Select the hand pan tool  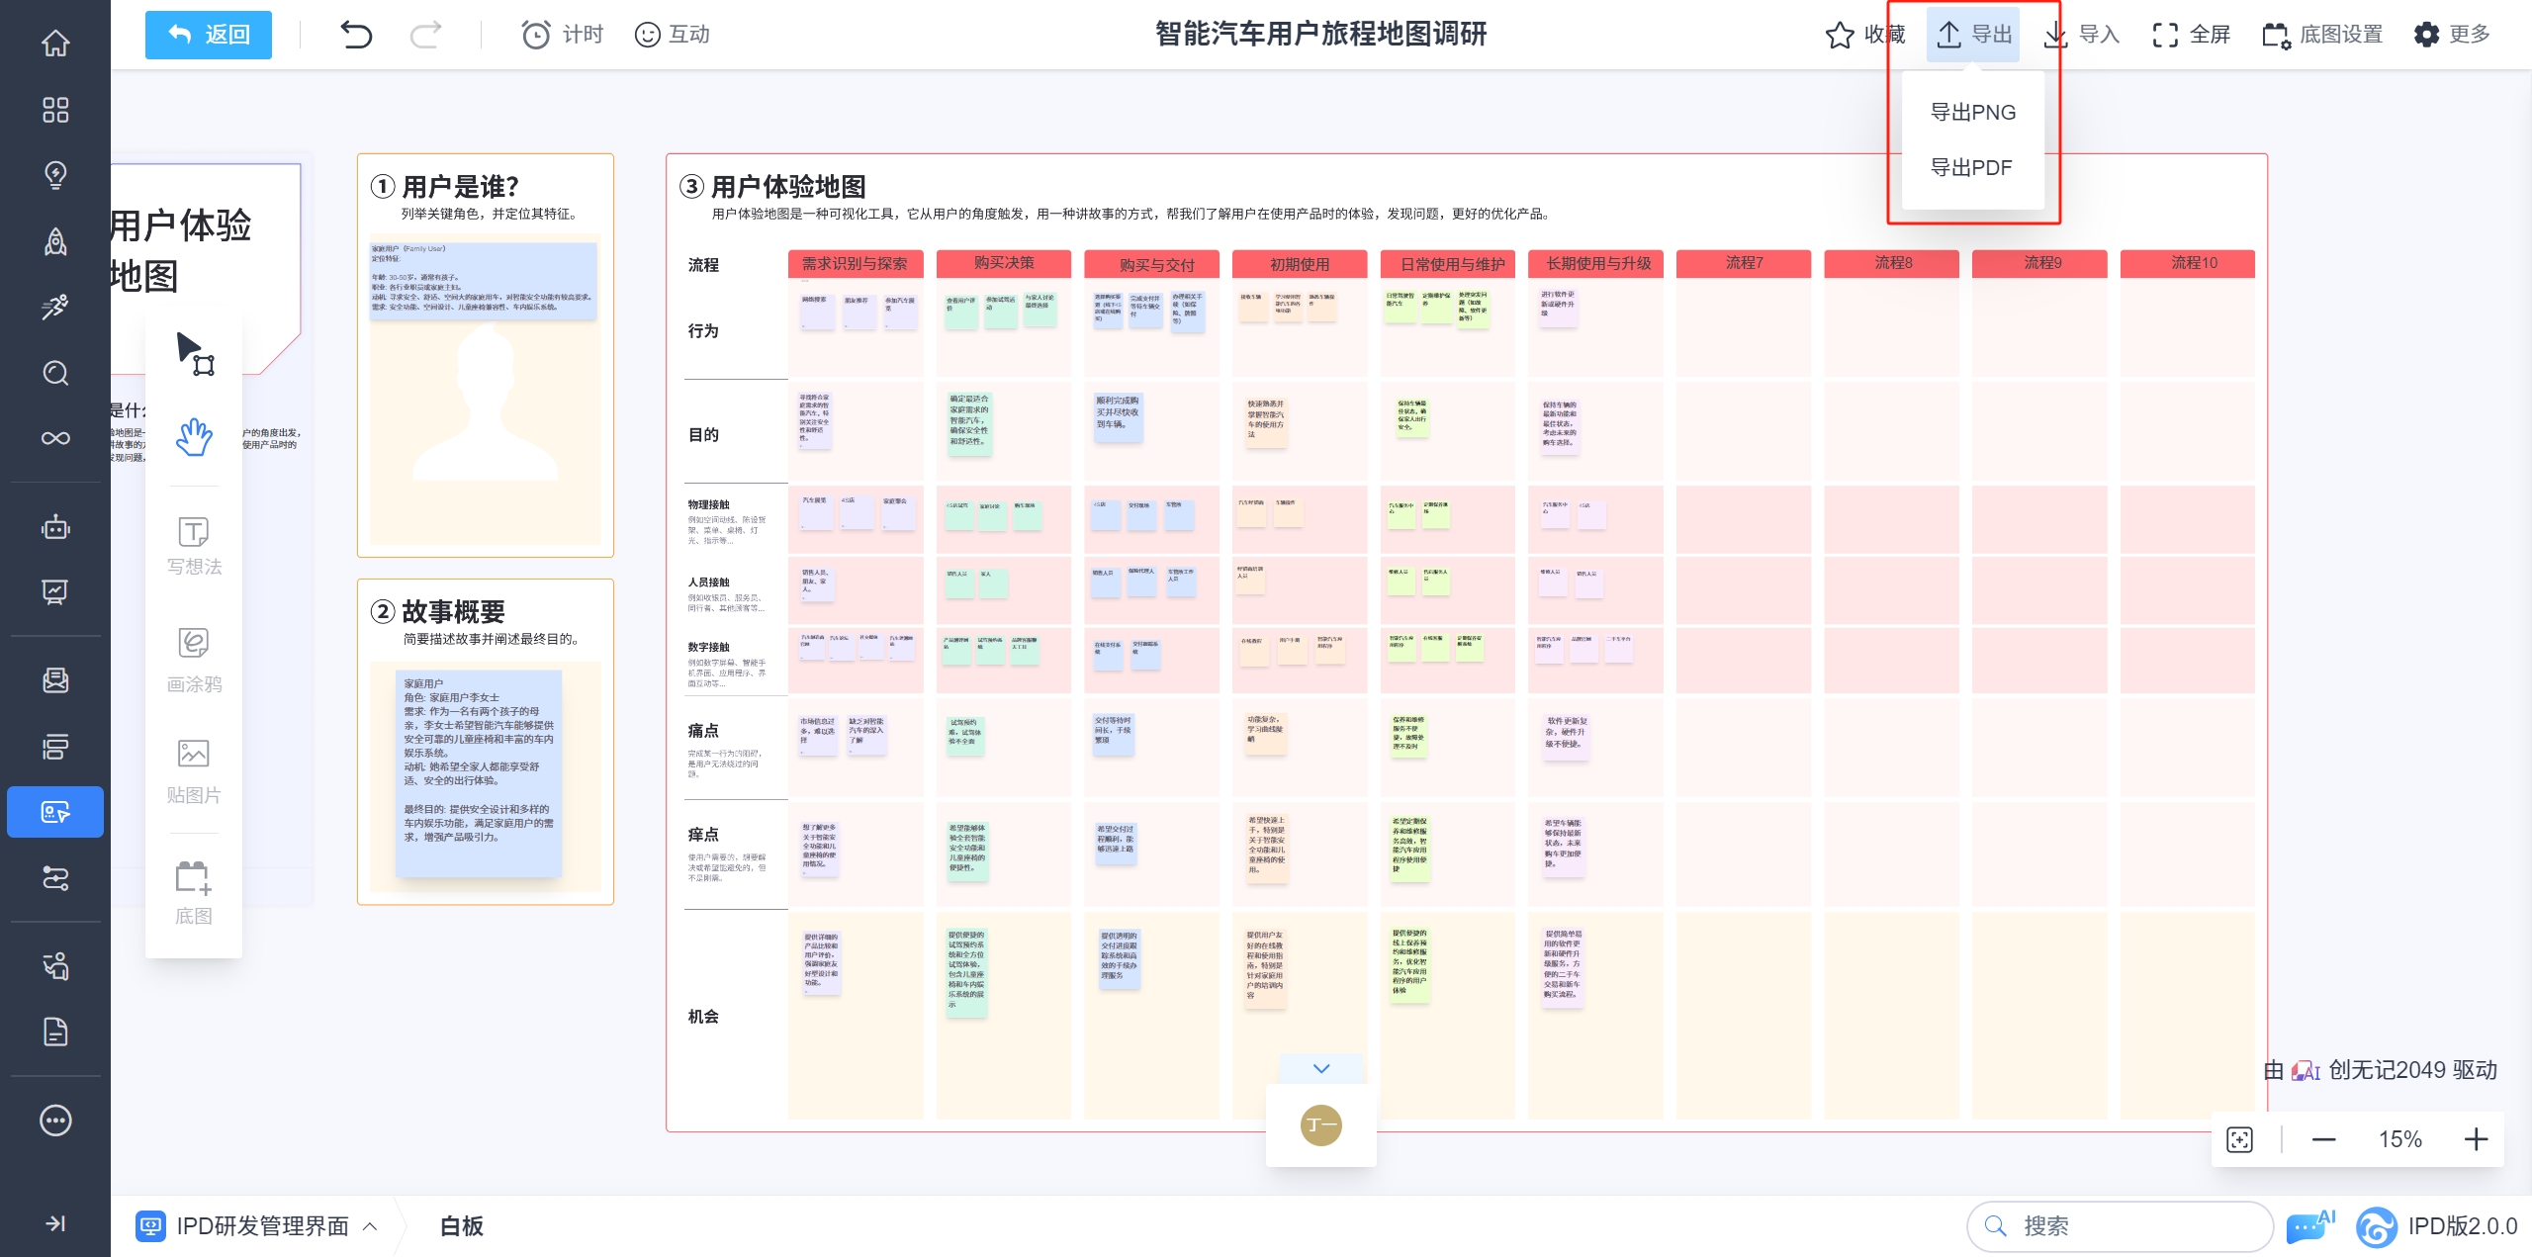point(194,437)
